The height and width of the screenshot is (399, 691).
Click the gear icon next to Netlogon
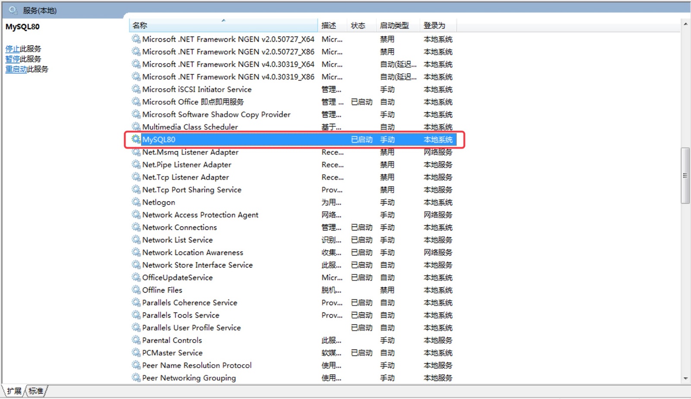pyautogui.click(x=136, y=202)
